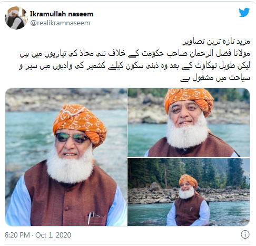Click the sunglasses in the left photo
Image resolution: width=256 pixels, height=246 pixels.
(x=73, y=138)
